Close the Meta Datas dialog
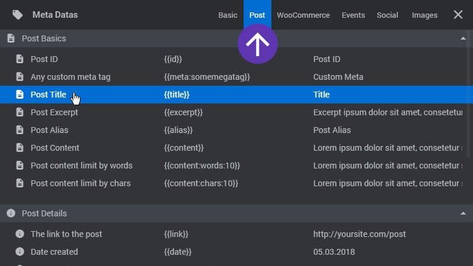Image resolution: width=473 pixels, height=266 pixels. 458,15
